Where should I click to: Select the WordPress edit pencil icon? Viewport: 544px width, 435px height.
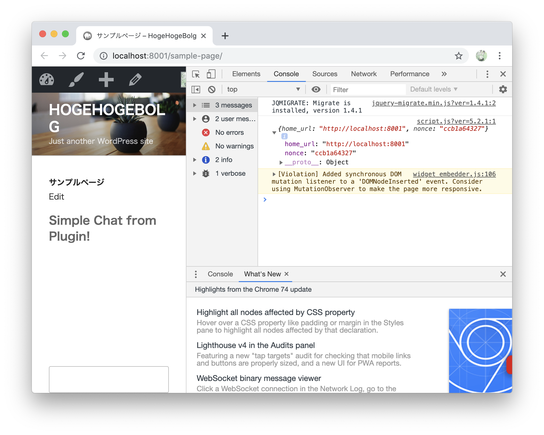coord(136,80)
